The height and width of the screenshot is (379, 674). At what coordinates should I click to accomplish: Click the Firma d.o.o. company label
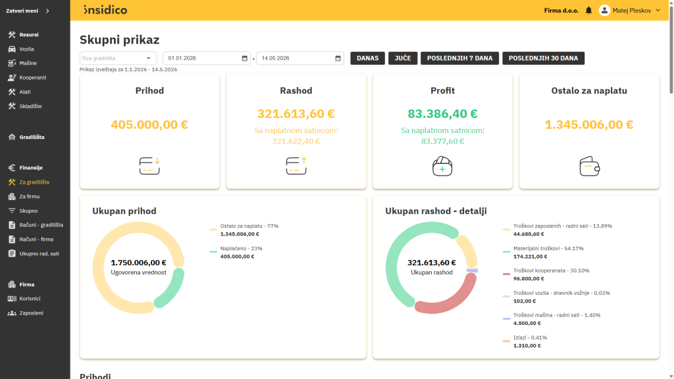coord(561,11)
